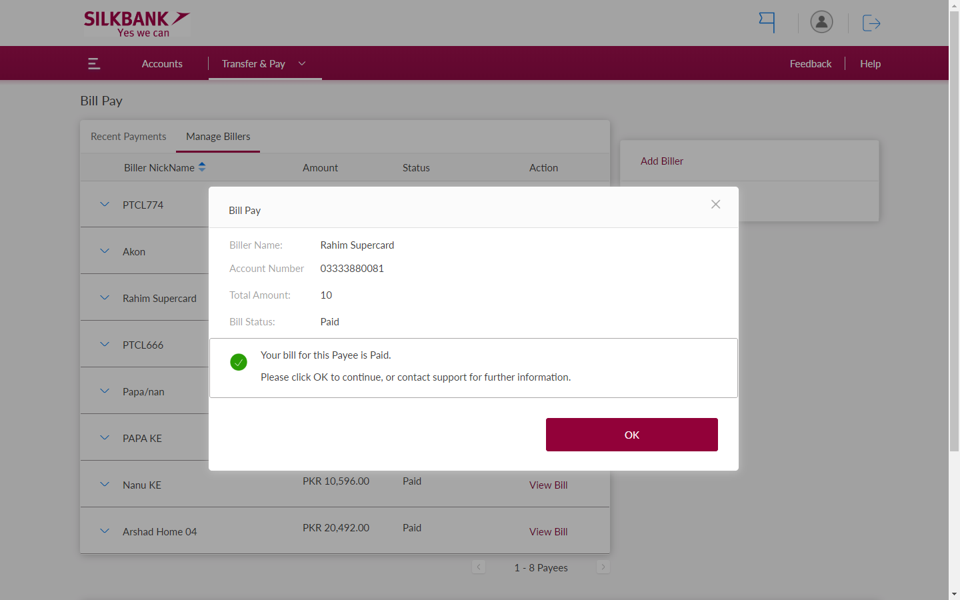Viewport: 960px width, 600px height.
Task: Click the Silkbank logo
Action: 137,23
